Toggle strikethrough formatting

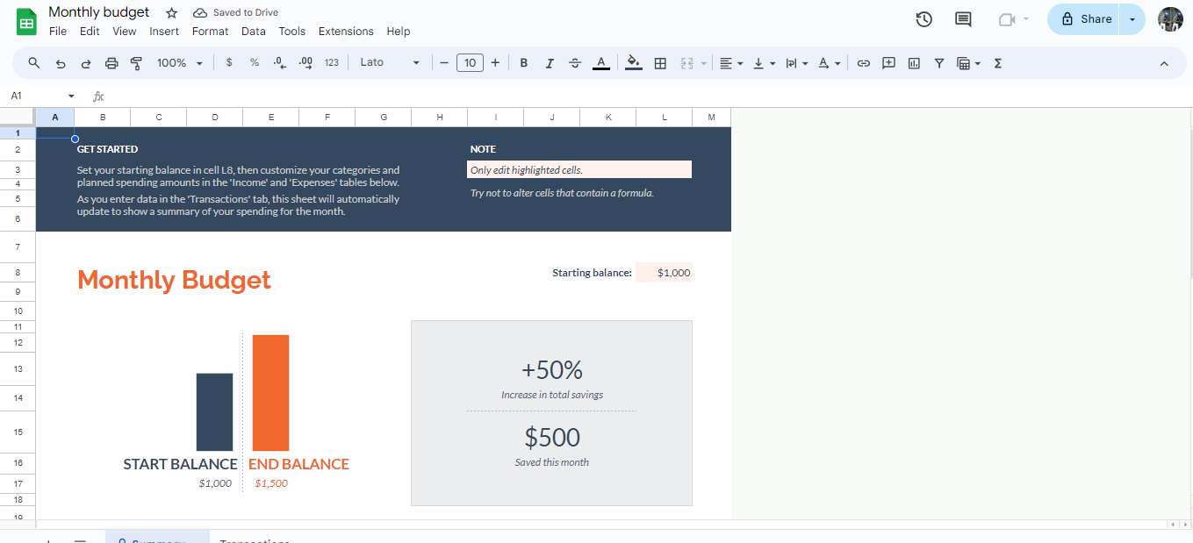tap(575, 63)
